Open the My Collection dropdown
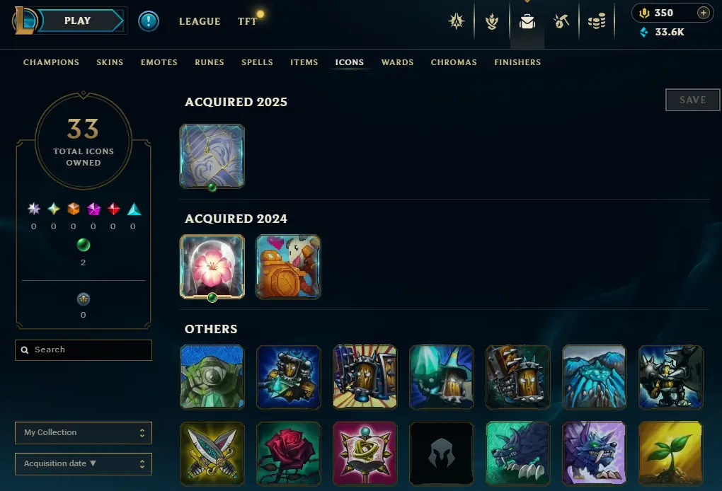Image resolution: width=722 pixels, height=491 pixels. pyautogui.click(x=84, y=432)
